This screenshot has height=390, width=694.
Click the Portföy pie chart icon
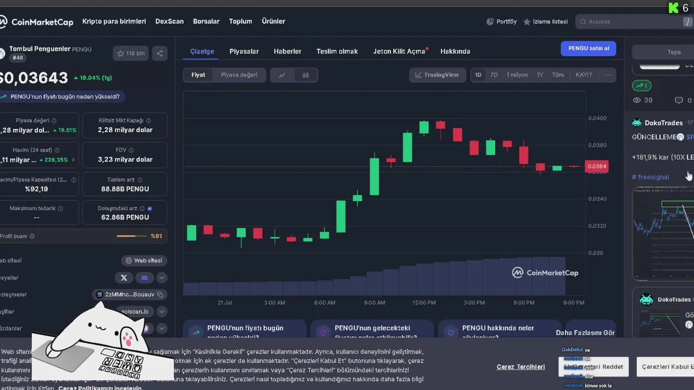pos(490,22)
